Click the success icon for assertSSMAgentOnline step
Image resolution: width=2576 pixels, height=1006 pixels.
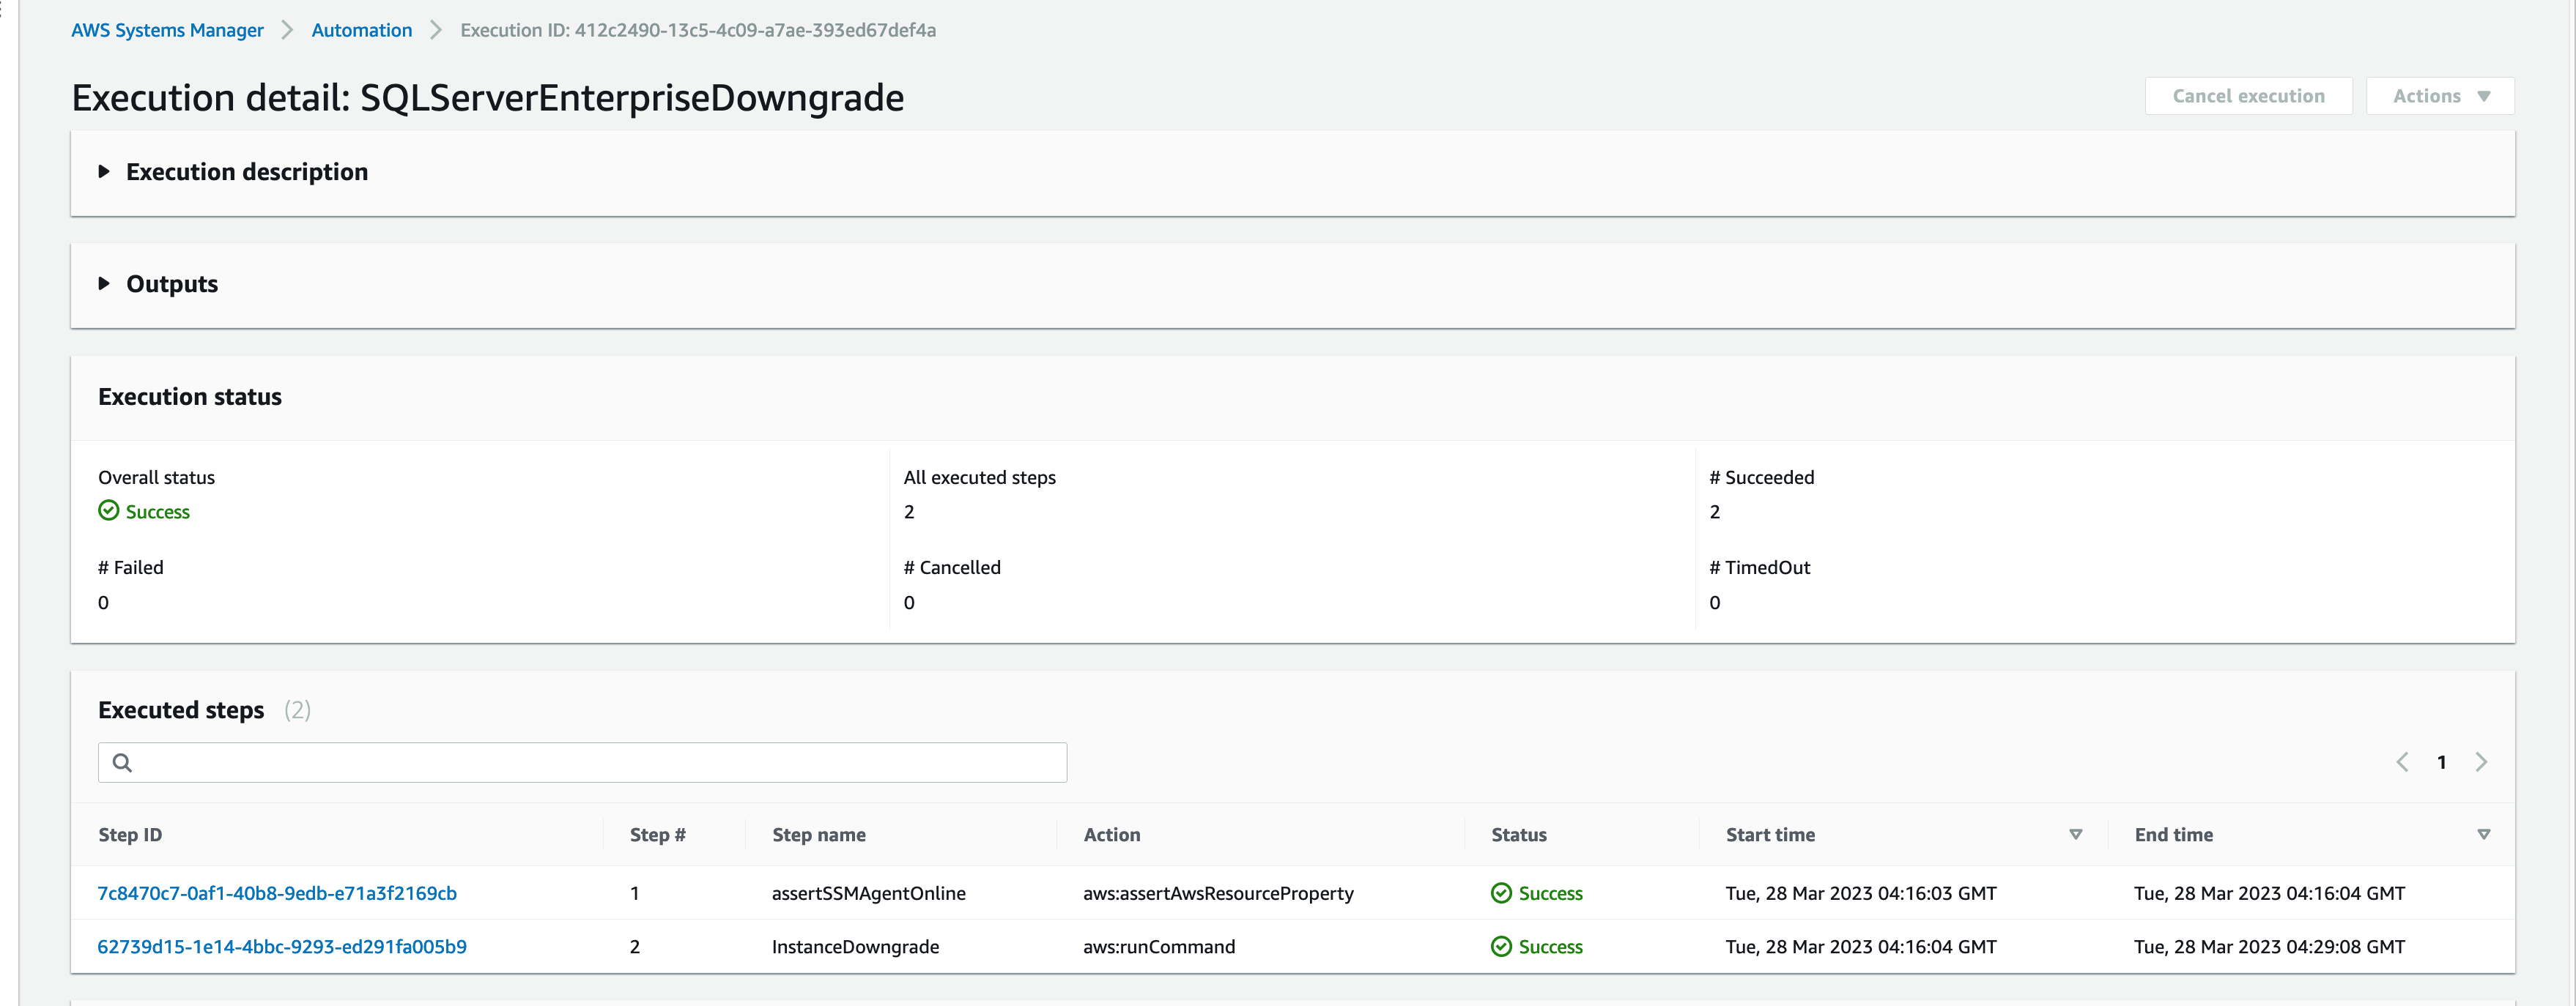1501,893
